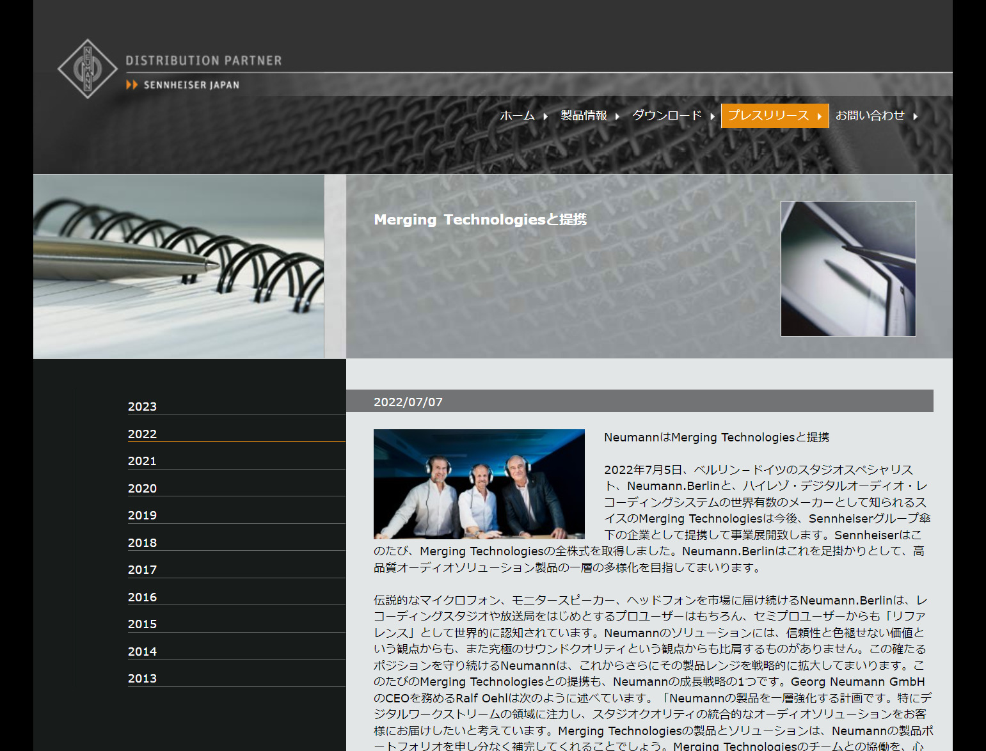Go to the 2013 archive year
This screenshot has width=986, height=751.
(x=142, y=679)
